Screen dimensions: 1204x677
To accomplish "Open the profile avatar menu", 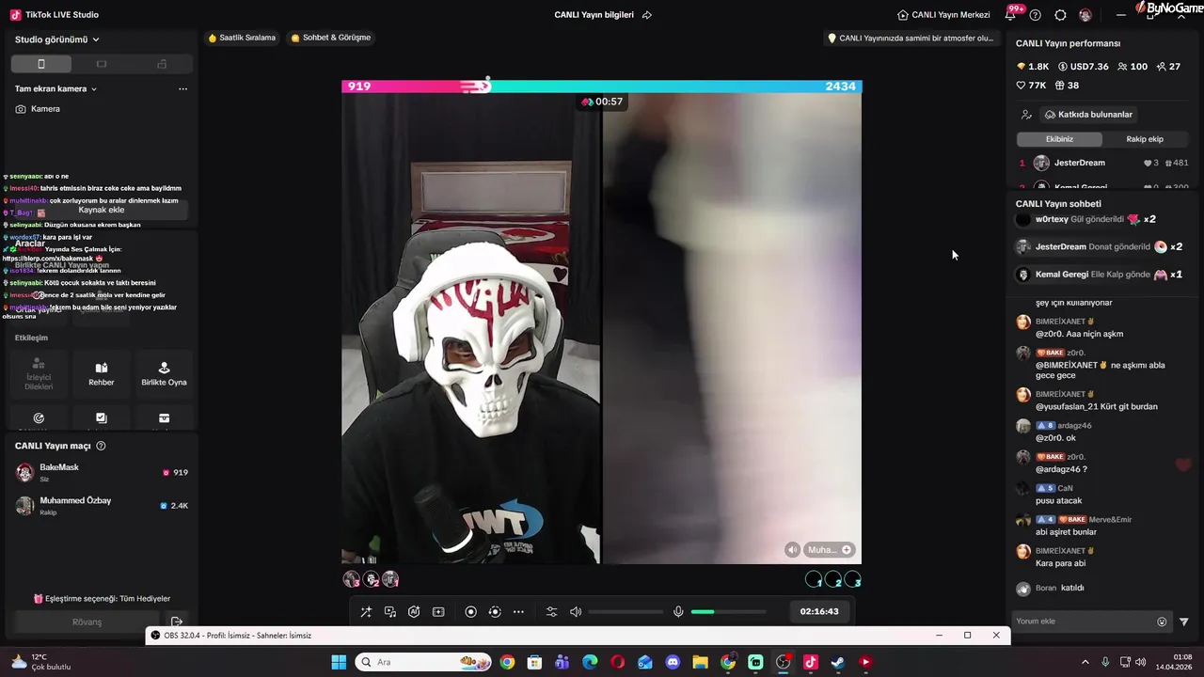I will pyautogui.click(x=1085, y=15).
